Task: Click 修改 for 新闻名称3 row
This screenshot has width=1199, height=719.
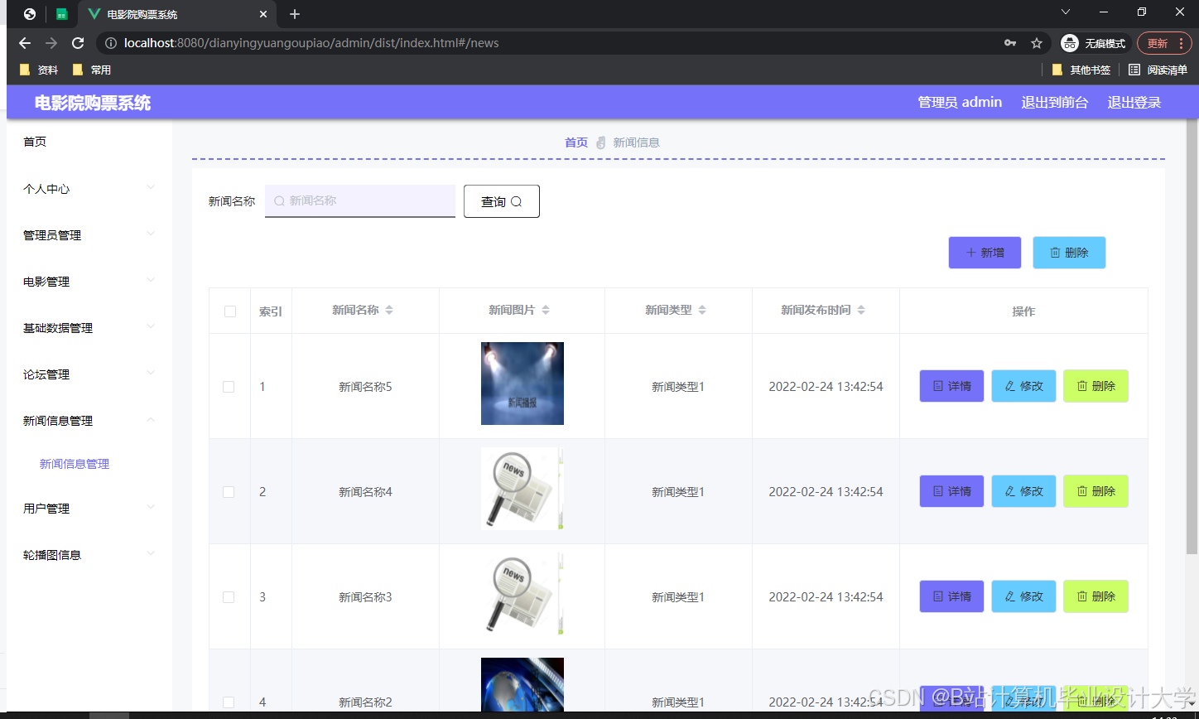Action: coord(1023,596)
